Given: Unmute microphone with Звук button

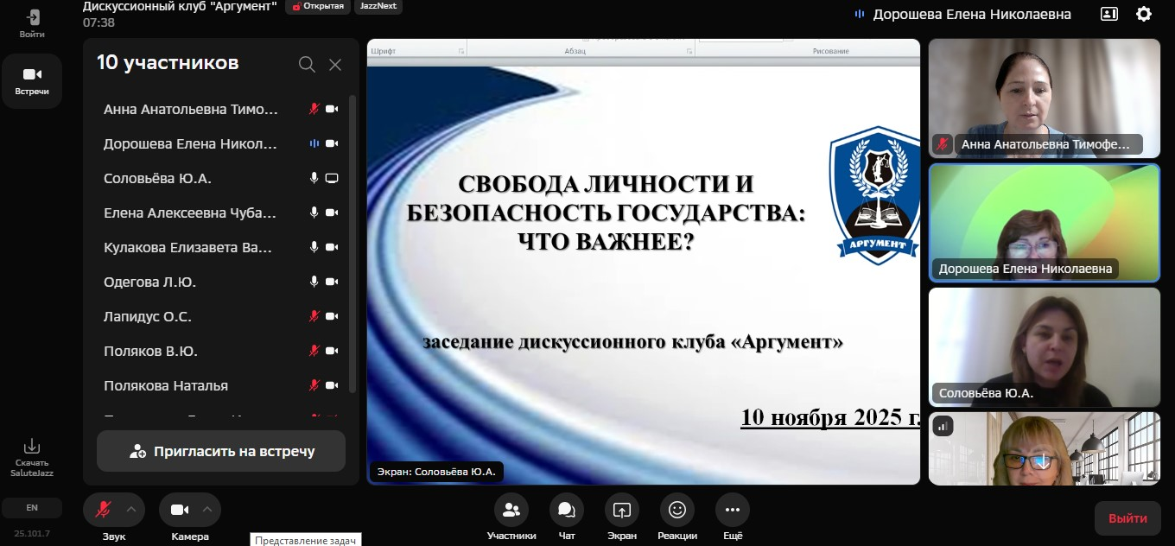Looking at the screenshot, I should (x=103, y=510).
